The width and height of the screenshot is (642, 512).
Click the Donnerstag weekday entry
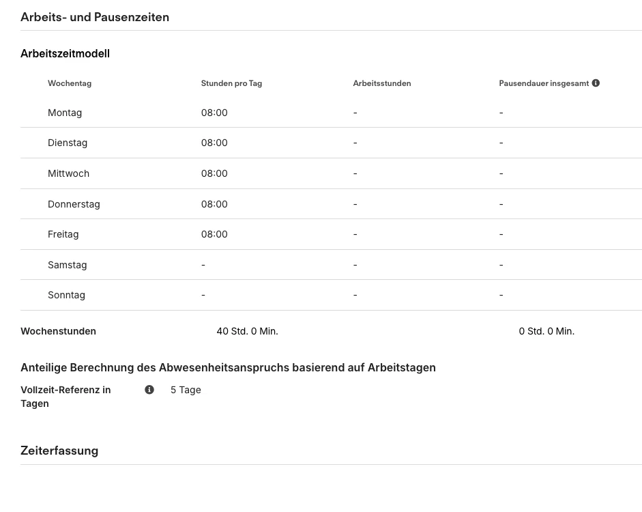point(74,204)
